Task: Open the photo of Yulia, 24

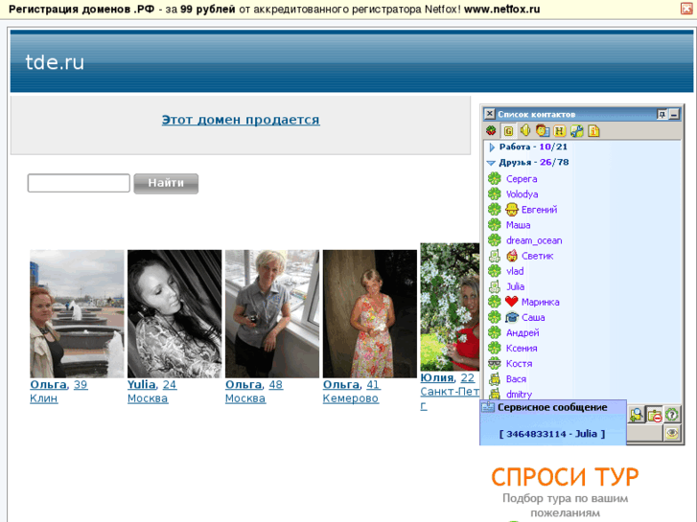Action: point(174,313)
